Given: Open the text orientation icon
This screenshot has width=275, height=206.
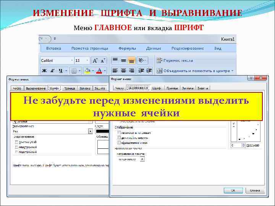Looking at the screenshot, I should pos(142,61).
